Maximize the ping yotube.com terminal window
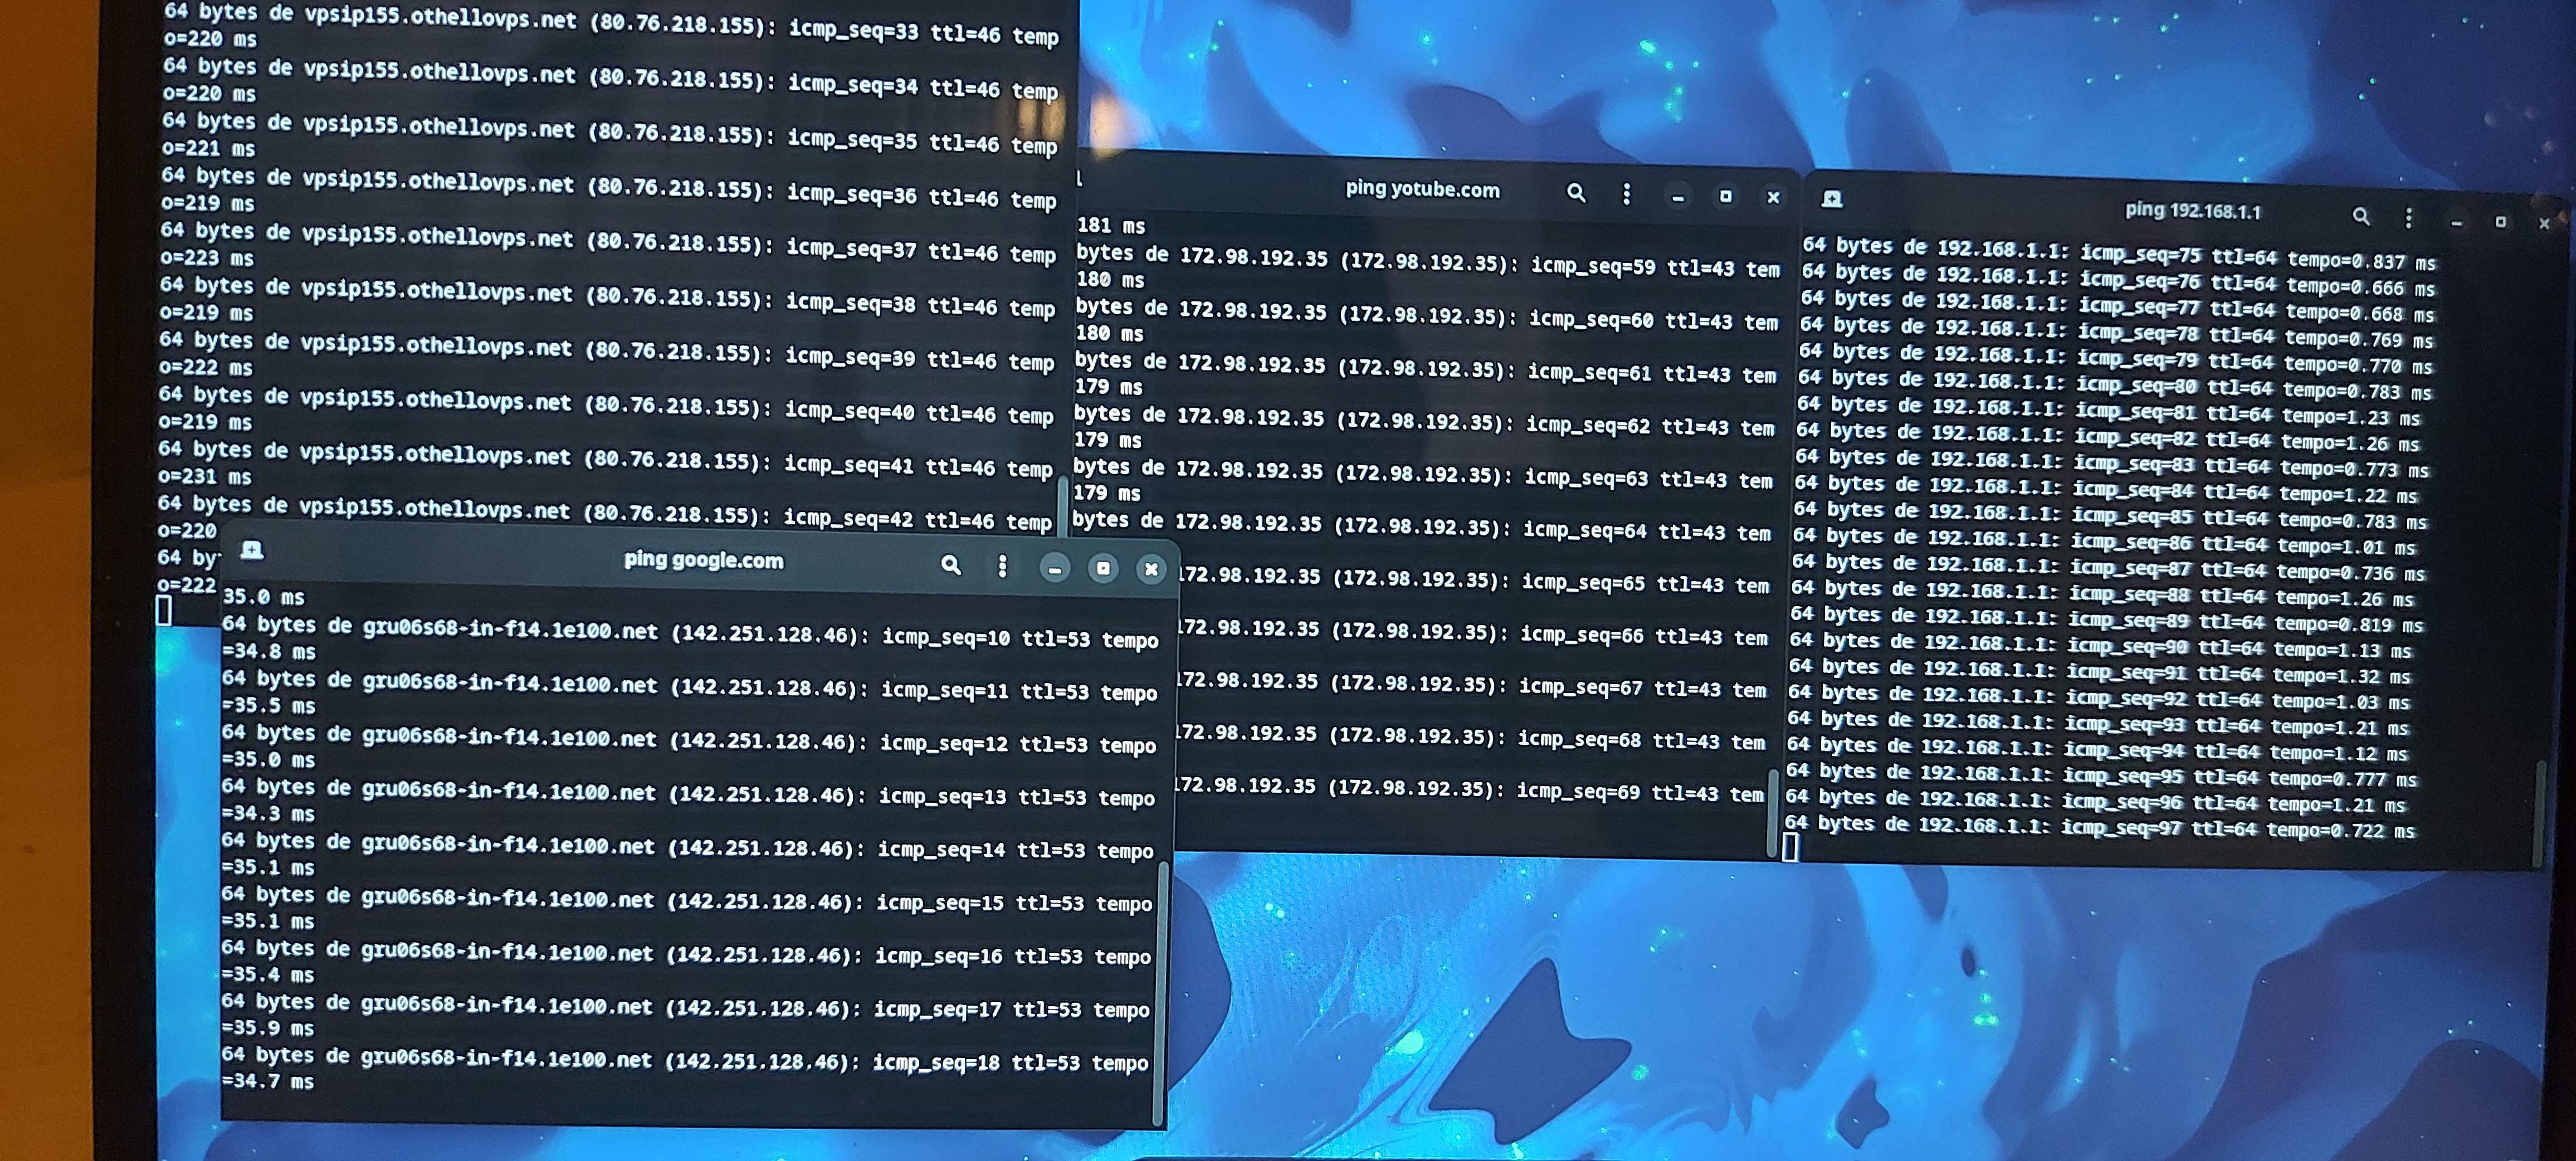2576x1161 pixels. (x=1725, y=197)
